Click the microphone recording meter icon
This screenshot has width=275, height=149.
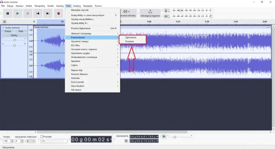[x=166, y=11]
